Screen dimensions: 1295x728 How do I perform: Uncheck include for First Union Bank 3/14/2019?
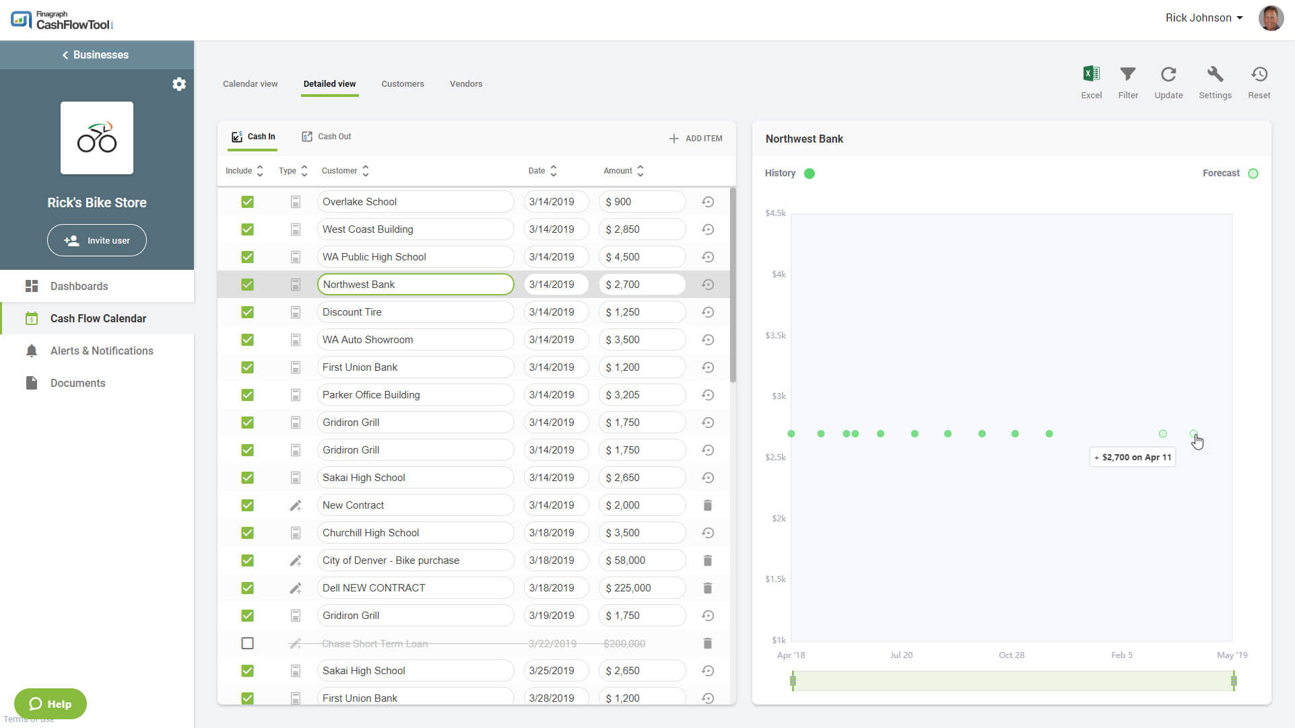point(248,367)
